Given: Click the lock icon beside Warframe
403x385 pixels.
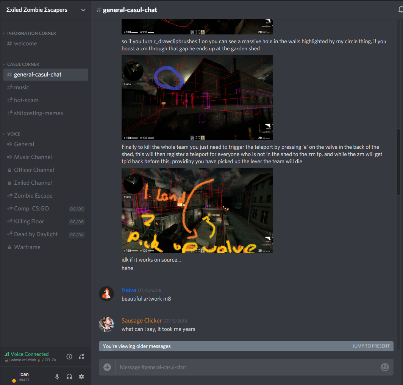Looking at the screenshot, I should (9, 247).
